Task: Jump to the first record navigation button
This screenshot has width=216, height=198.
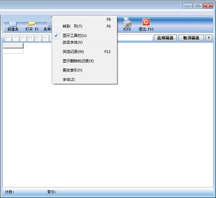Action: click(x=8, y=38)
